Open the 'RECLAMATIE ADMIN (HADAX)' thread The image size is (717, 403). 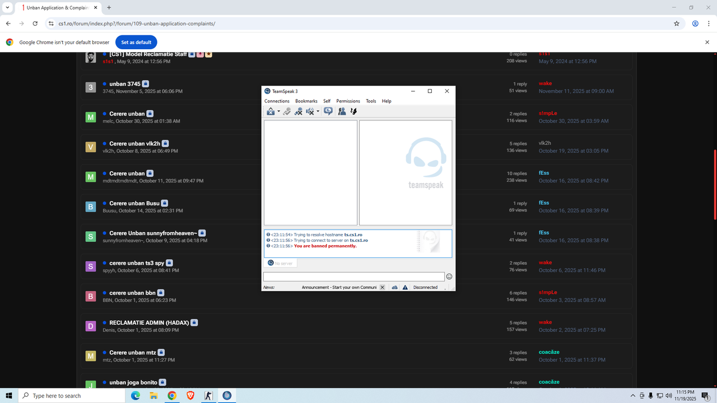tap(149, 322)
